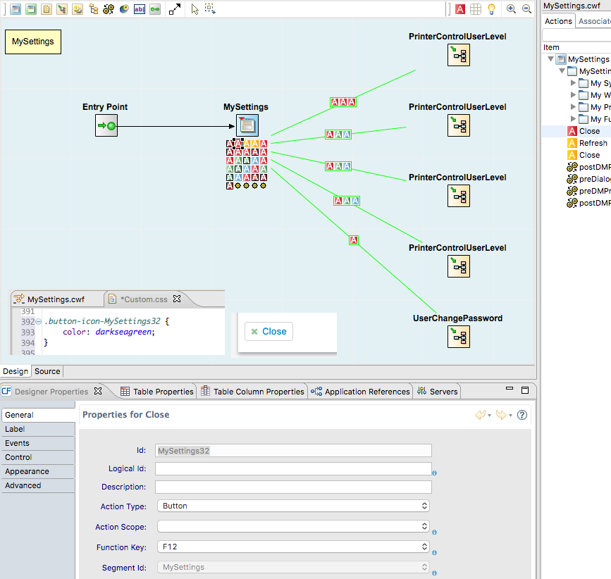
Task: Switch to the Actions tab in outline
Action: tap(558, 21)
